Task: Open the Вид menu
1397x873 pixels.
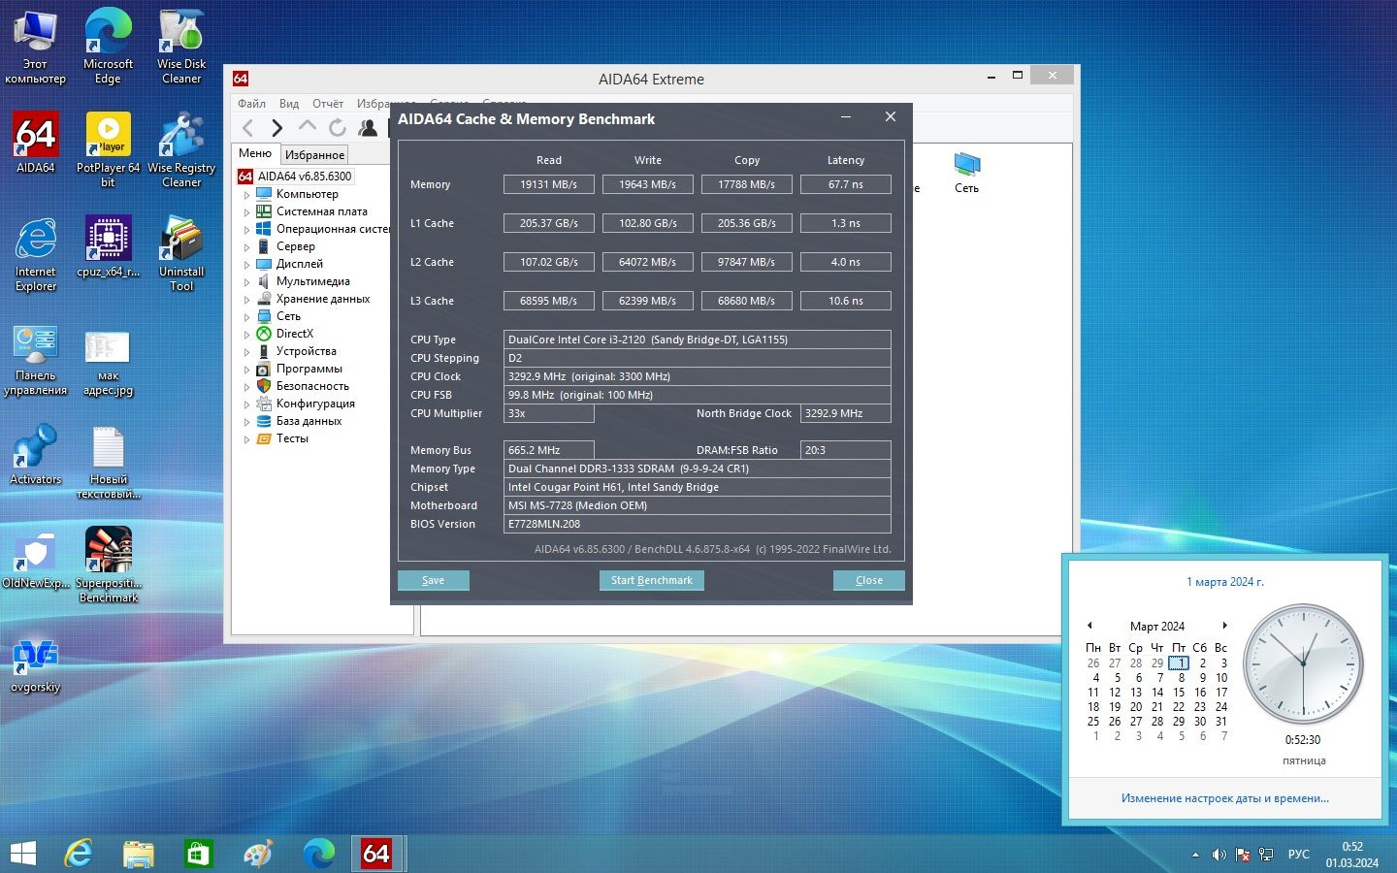Action: click(289, 103)
